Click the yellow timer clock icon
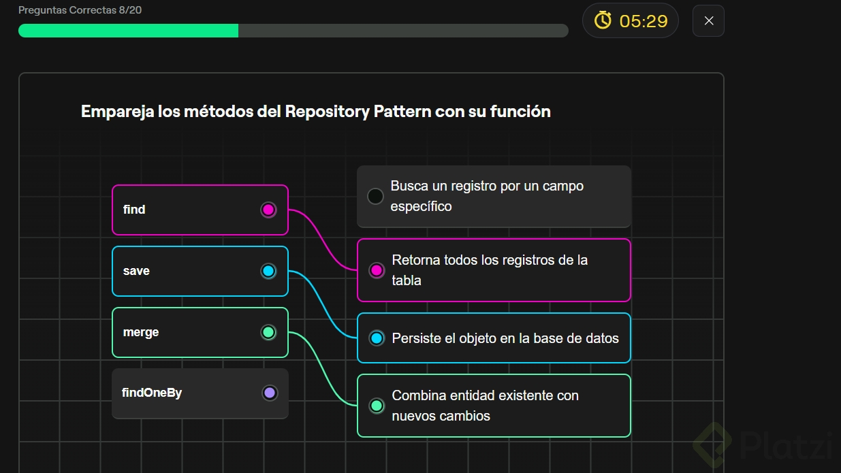 click(603, 20)
